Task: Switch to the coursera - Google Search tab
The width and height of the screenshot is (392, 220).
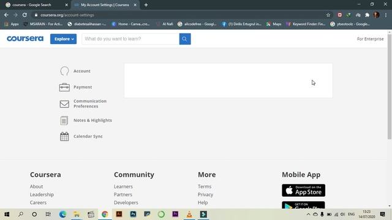Action: point(34,5)
